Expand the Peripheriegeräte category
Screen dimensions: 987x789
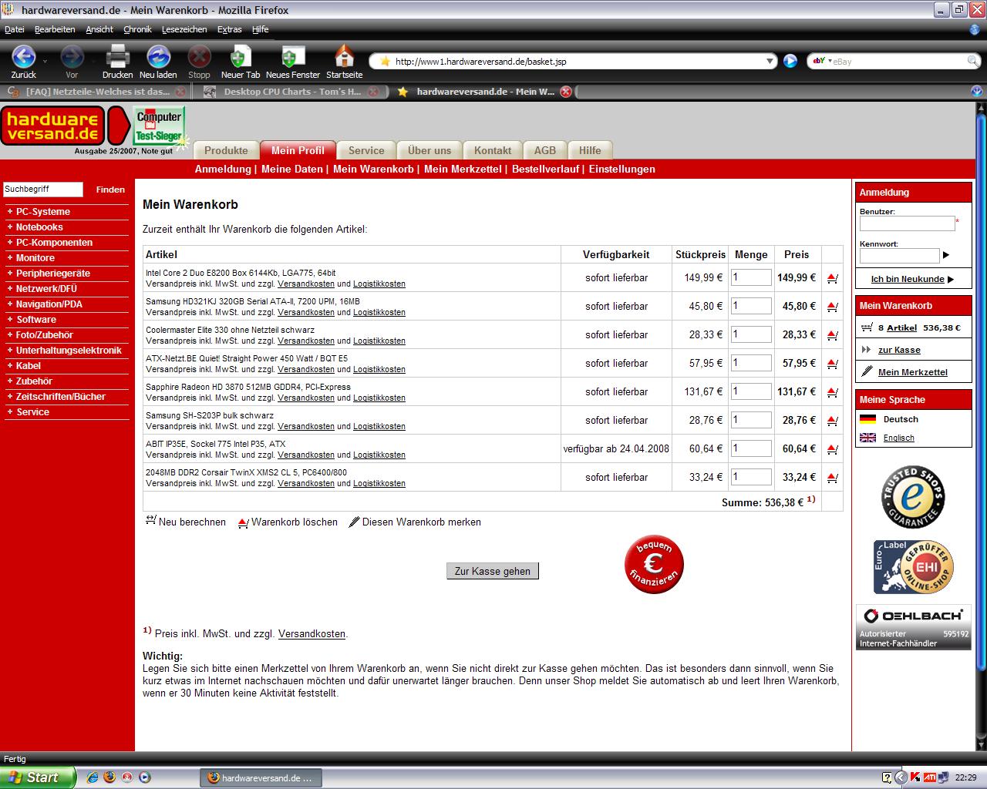tap(53, 274)
